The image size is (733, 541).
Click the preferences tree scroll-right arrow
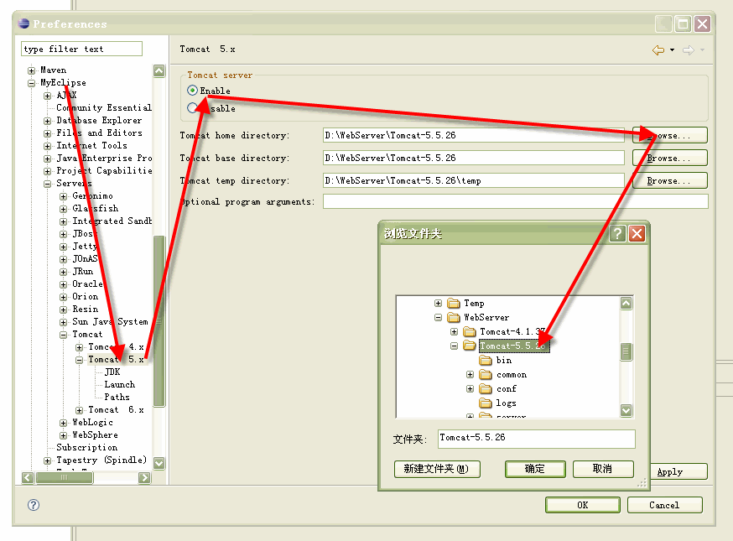[144, 477]
